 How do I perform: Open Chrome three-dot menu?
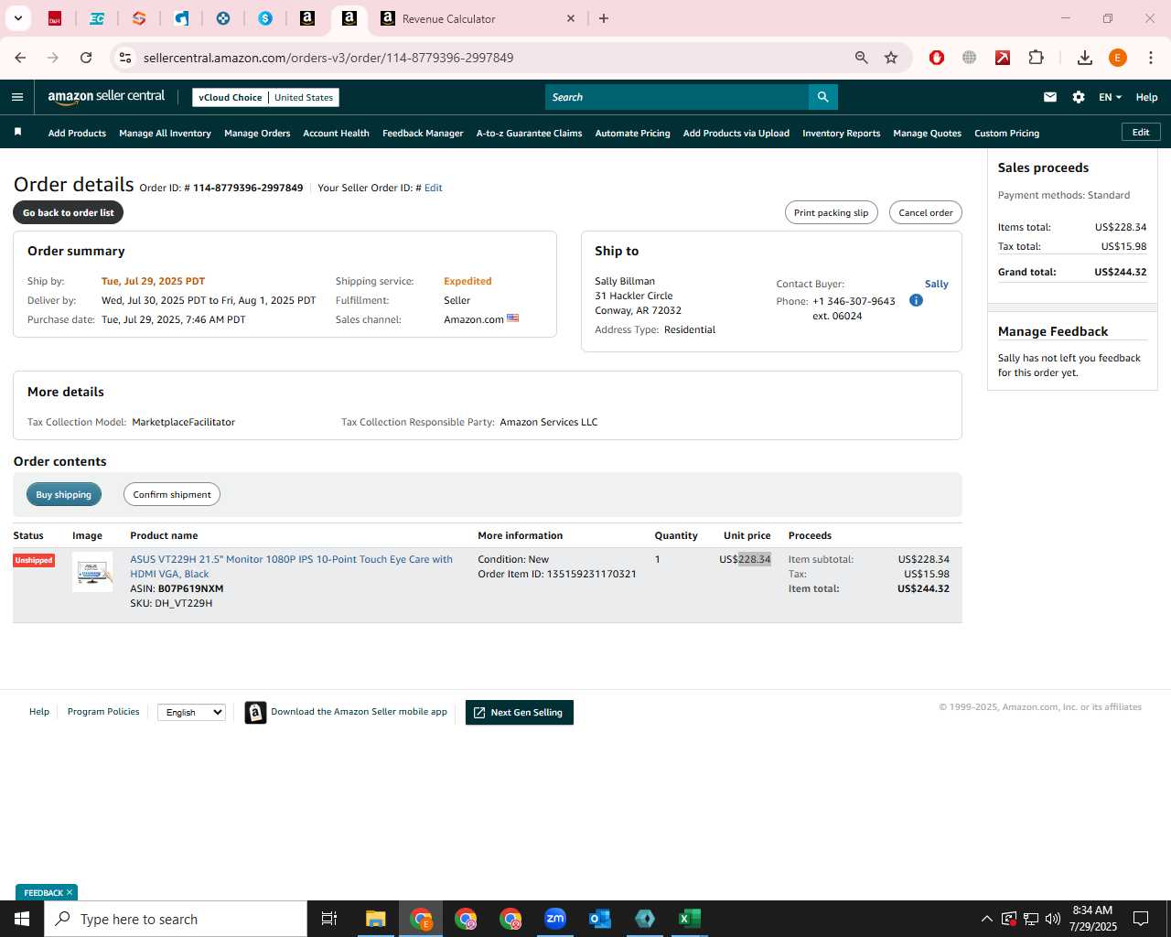pyautogui.click(x=1151, y=58)
